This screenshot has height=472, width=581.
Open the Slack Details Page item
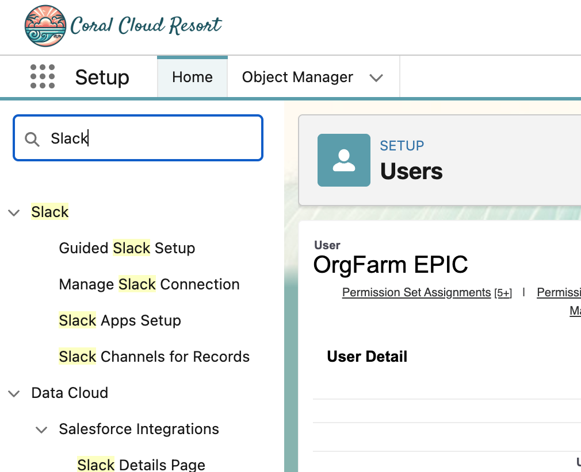tap(141, 465)
